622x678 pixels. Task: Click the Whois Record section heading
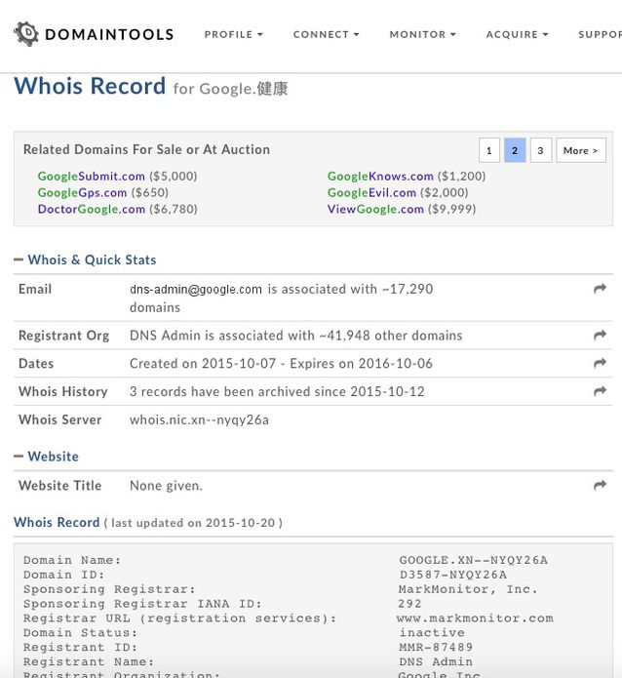[x=57, y=523]
